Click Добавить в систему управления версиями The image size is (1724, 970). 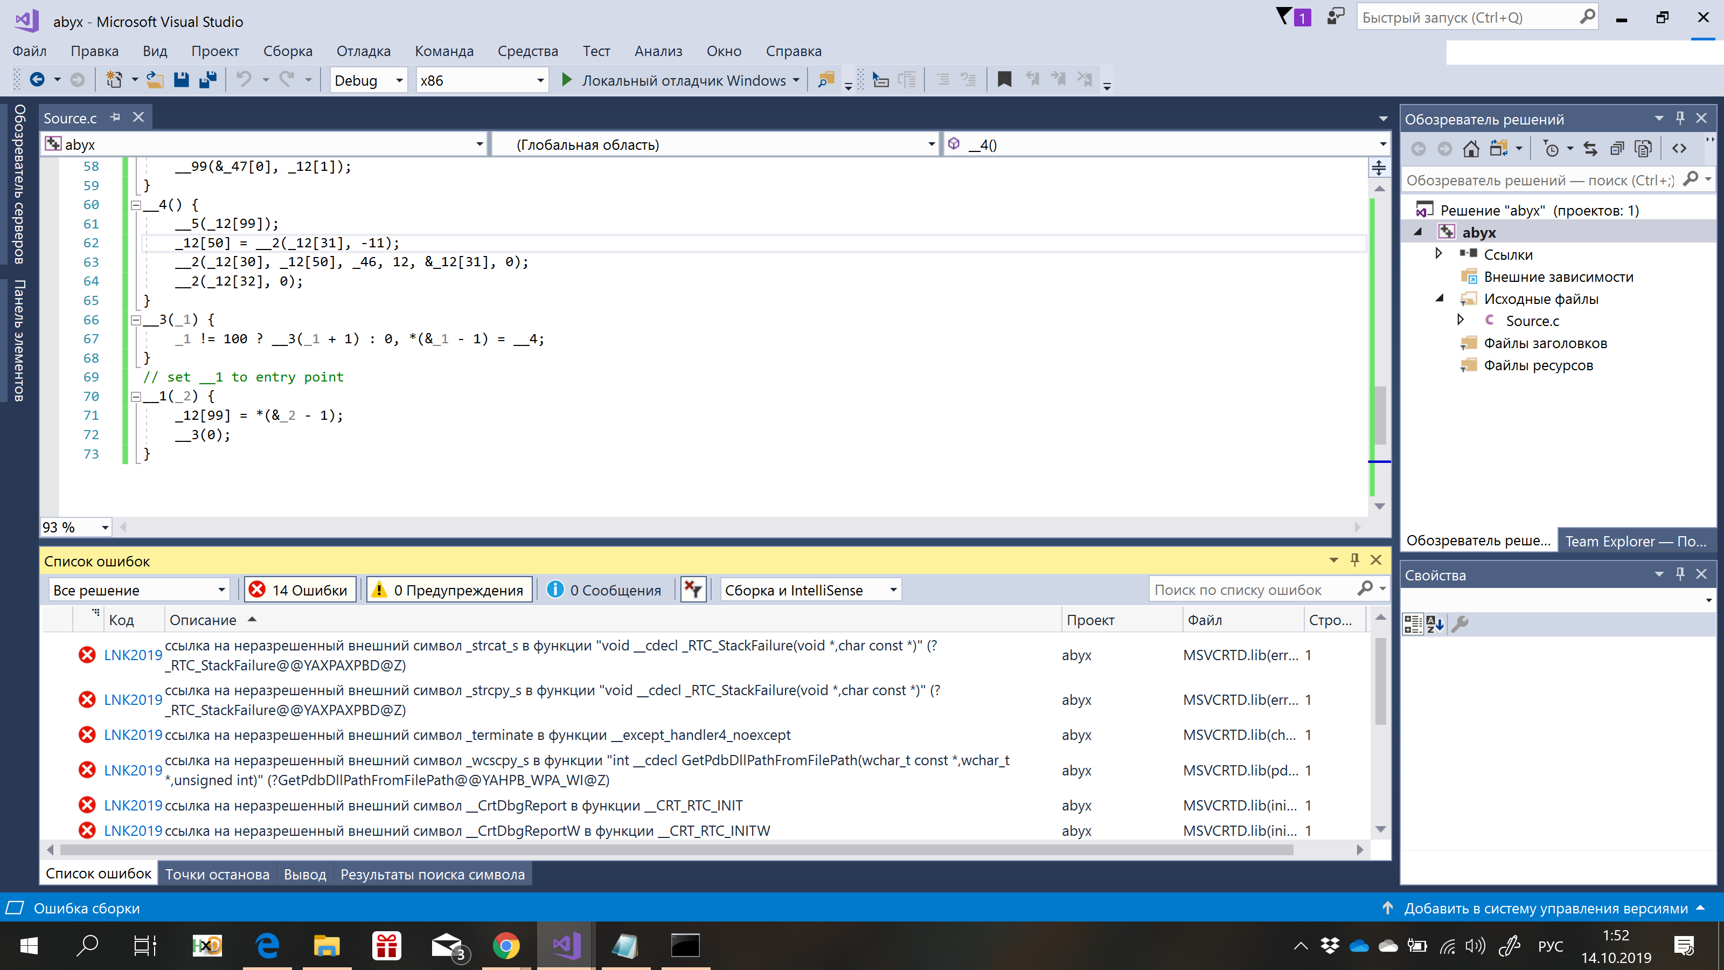pyautogui.click(x=1545, y=909)
